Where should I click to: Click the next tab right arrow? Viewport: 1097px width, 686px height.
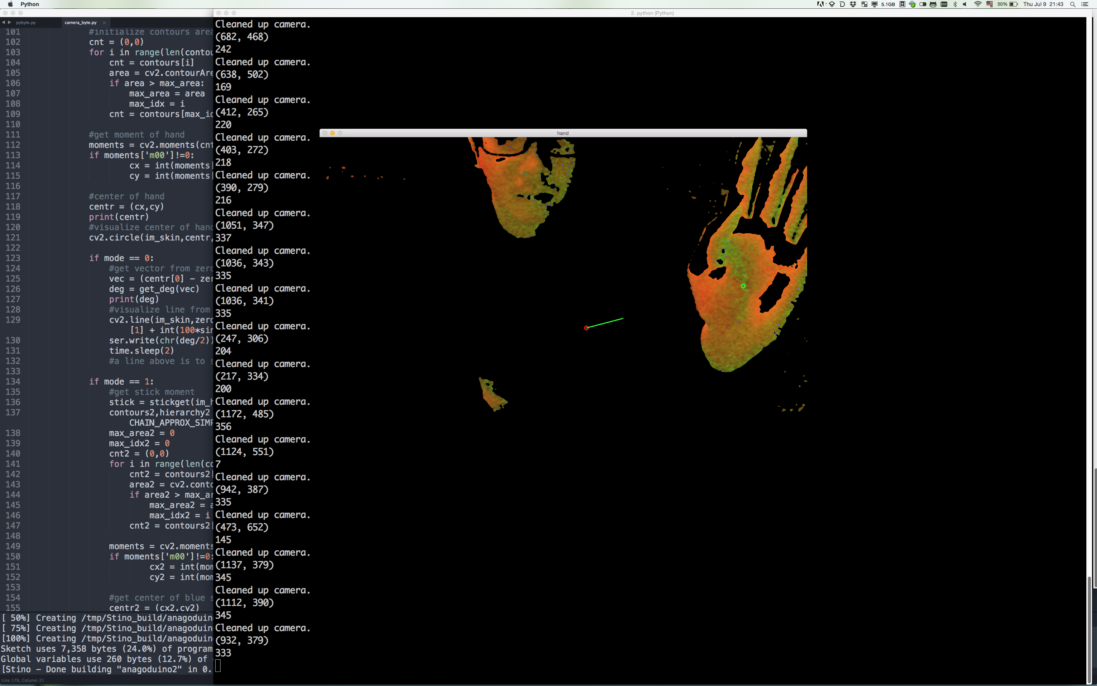pos(10,22)
